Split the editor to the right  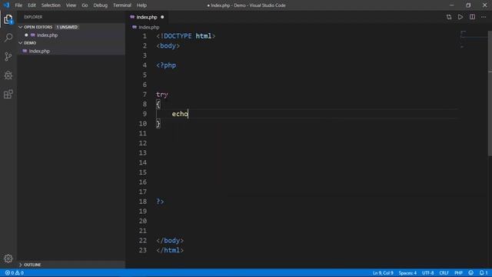tap(472, 17)
